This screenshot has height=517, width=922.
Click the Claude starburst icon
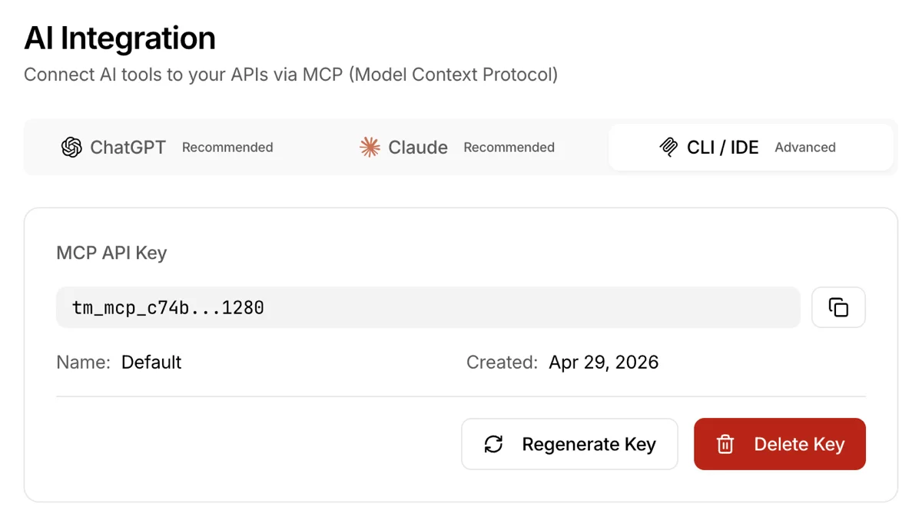click(x=370, y=147)
